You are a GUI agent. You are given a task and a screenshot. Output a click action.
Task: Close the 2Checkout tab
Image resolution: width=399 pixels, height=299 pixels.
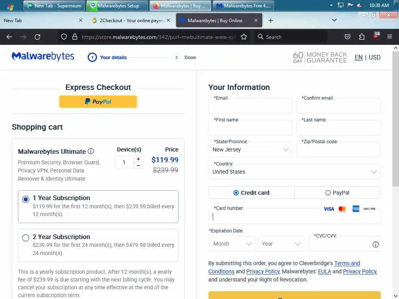point(168,20)
